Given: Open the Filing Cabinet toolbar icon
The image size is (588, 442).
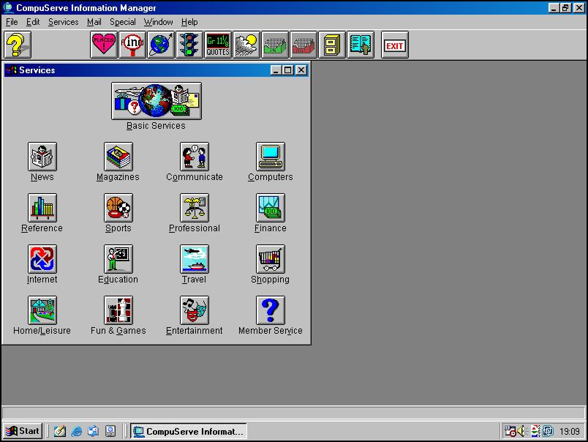Looking at the screenshot, I should [332, 45].
